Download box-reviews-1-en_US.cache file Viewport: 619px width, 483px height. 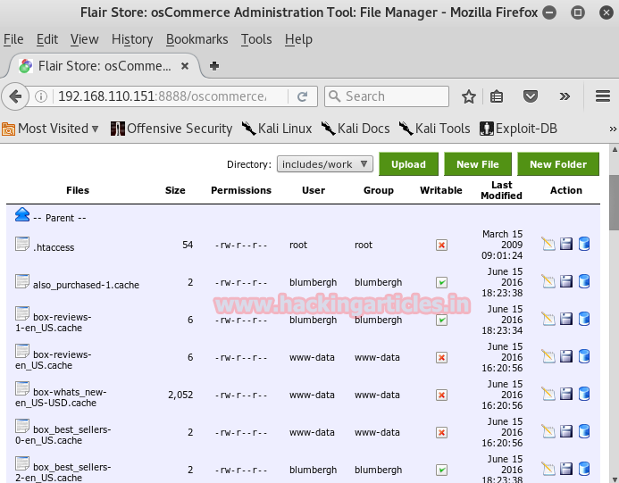(x=566, y=320)
